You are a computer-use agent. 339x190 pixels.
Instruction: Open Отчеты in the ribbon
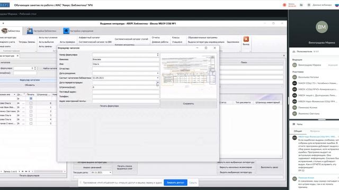(156, 37)
